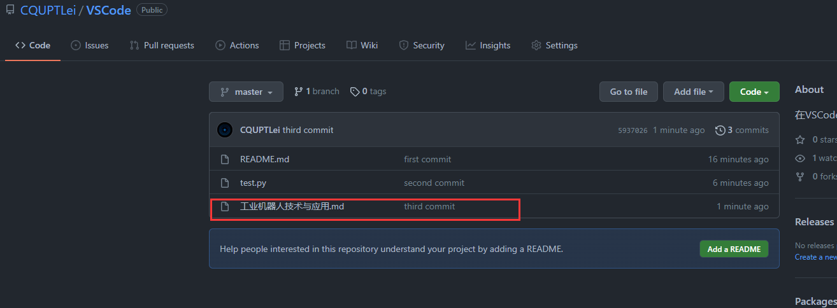Image resolution: width=837 pixels, height=308 pixels.
Task: Click the file icon next to test.py
Action: [x=224, y=183]
